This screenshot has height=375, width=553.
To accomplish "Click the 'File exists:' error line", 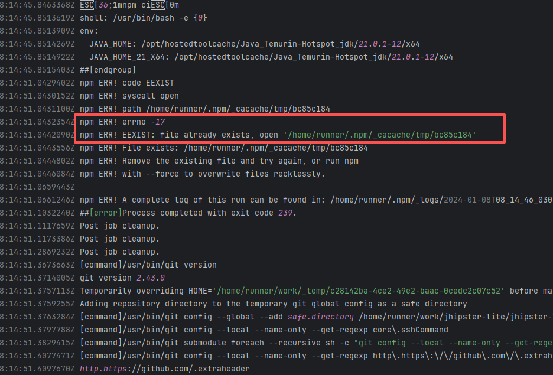I will pyautogui.click(x=223, y=148).
